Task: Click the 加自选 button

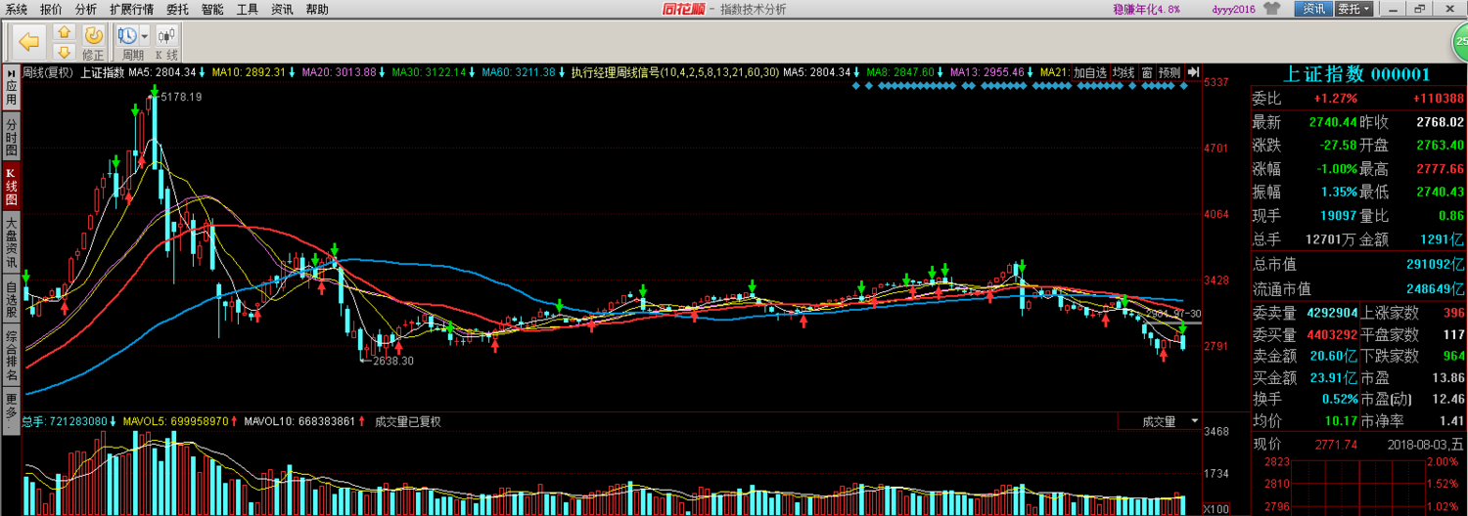Action: point(1090,72)
